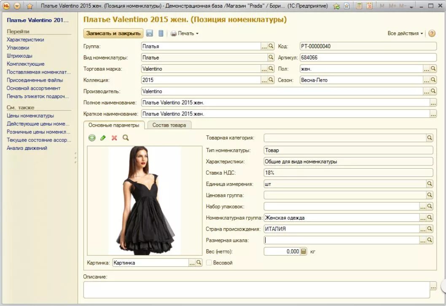Open Цены номенклатуры link in sidebar
The image size is (446, 306).
click(x=30, y=116)
